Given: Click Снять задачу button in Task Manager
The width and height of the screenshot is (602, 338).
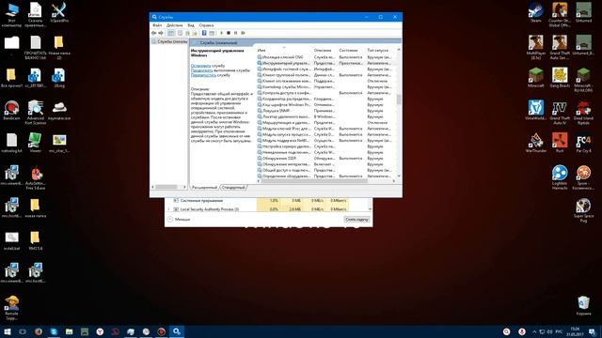Looking at the screenshot, I should (356, 219).
